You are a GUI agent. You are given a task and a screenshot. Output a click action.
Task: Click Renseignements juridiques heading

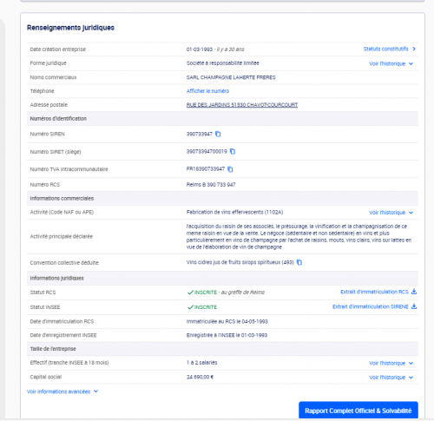(70, 28)
